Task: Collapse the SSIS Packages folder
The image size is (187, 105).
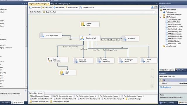Action: tap(161, 17)
